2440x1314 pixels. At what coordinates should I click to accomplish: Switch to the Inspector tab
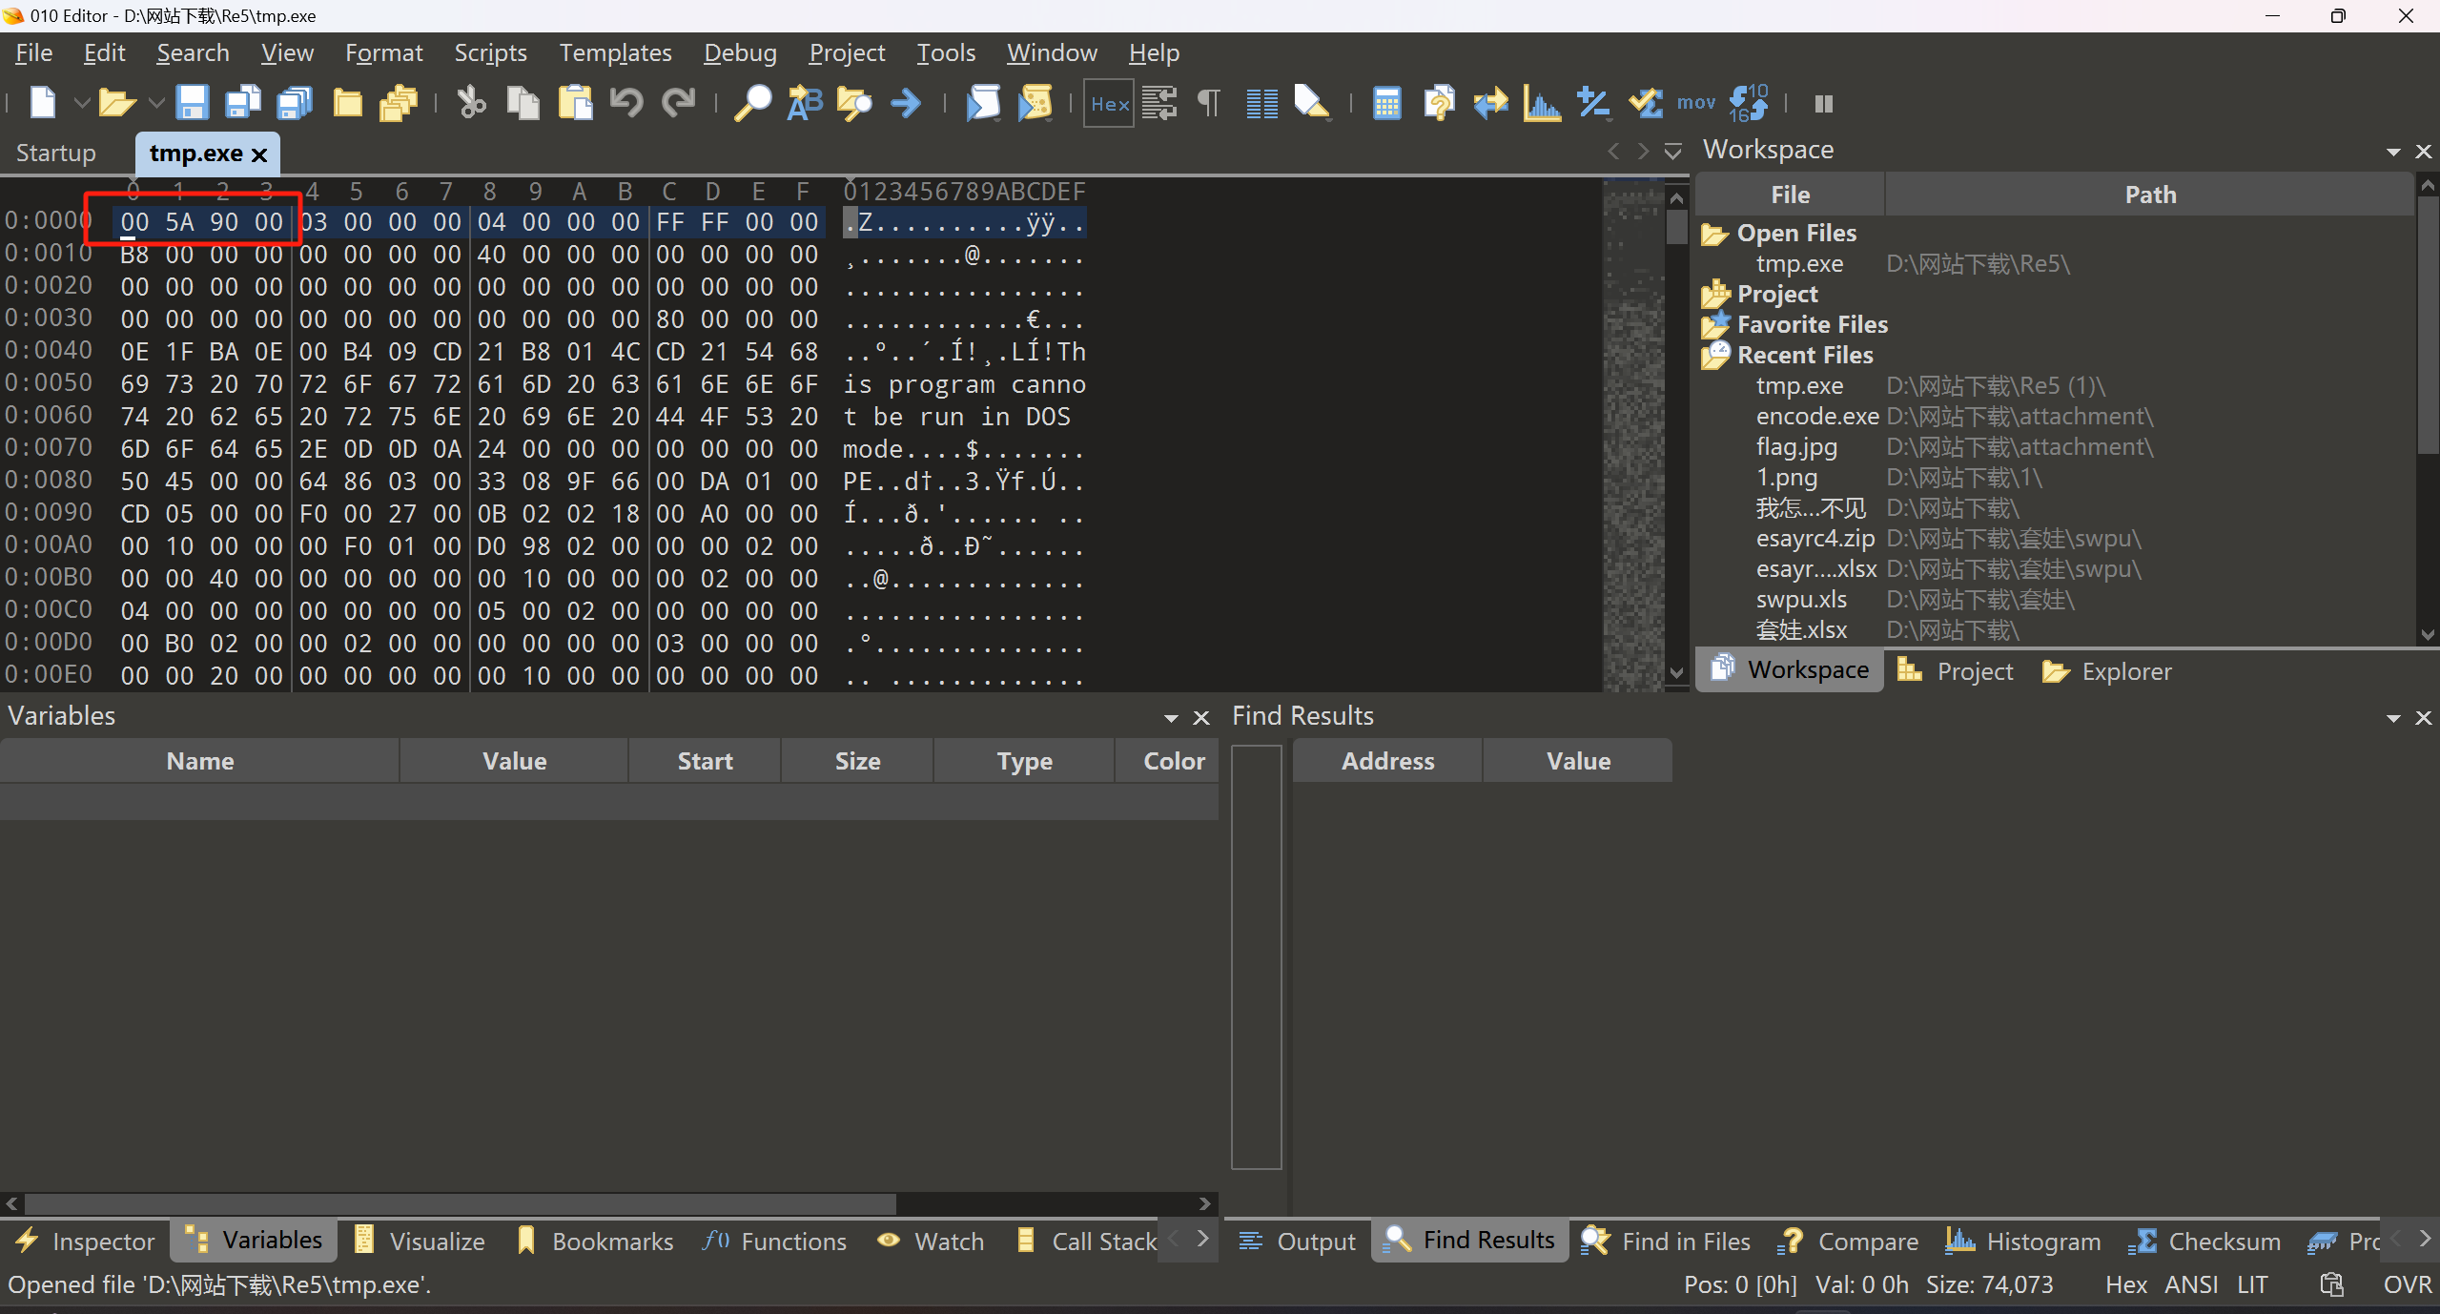(86, 1242)
